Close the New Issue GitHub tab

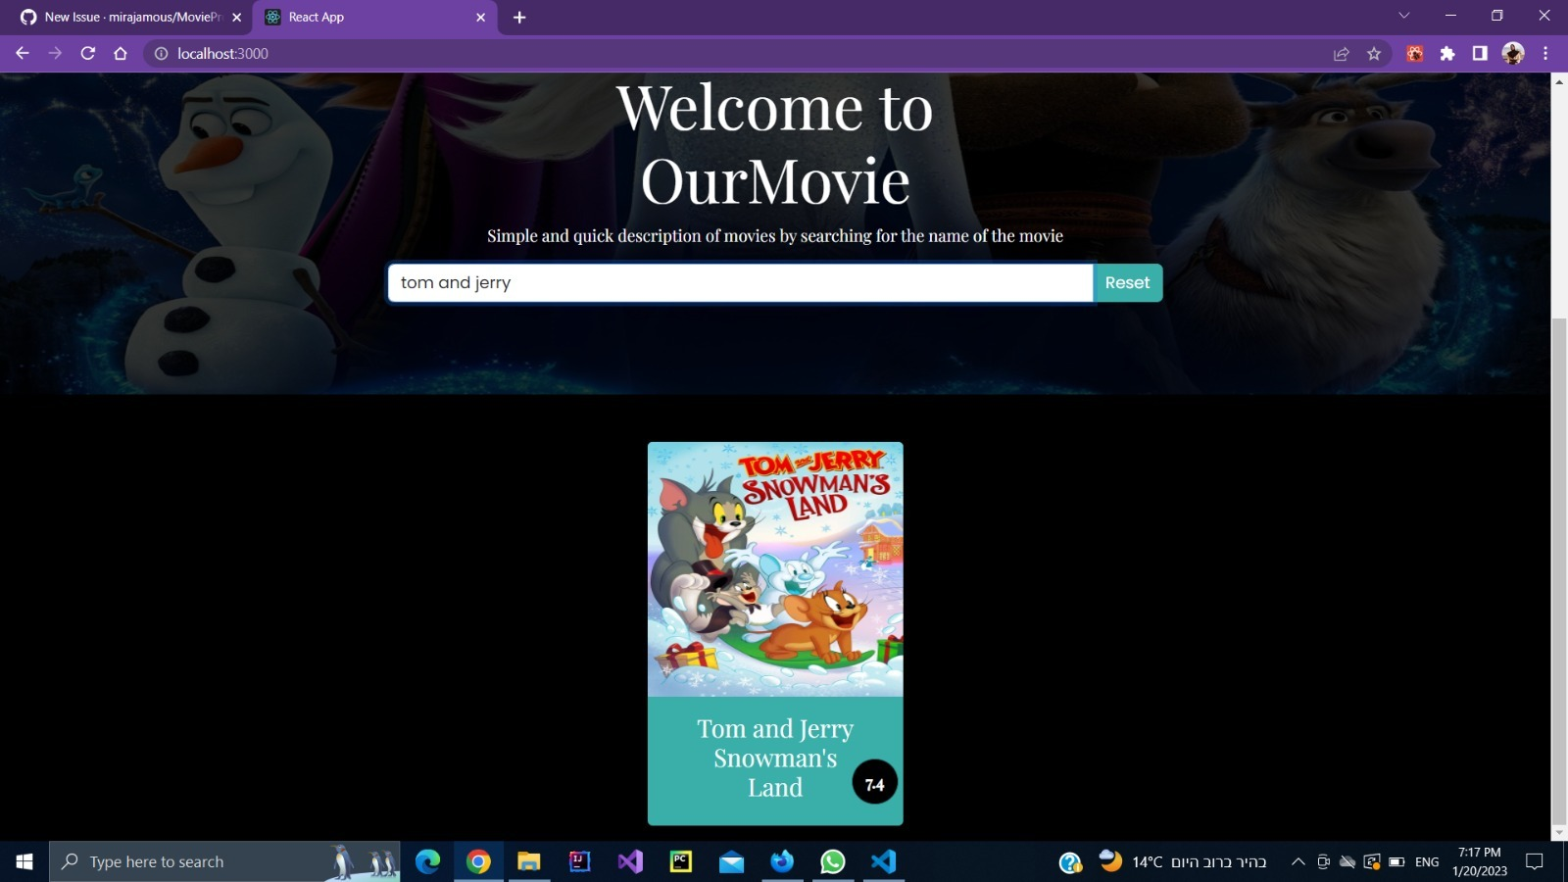[236, 17]
